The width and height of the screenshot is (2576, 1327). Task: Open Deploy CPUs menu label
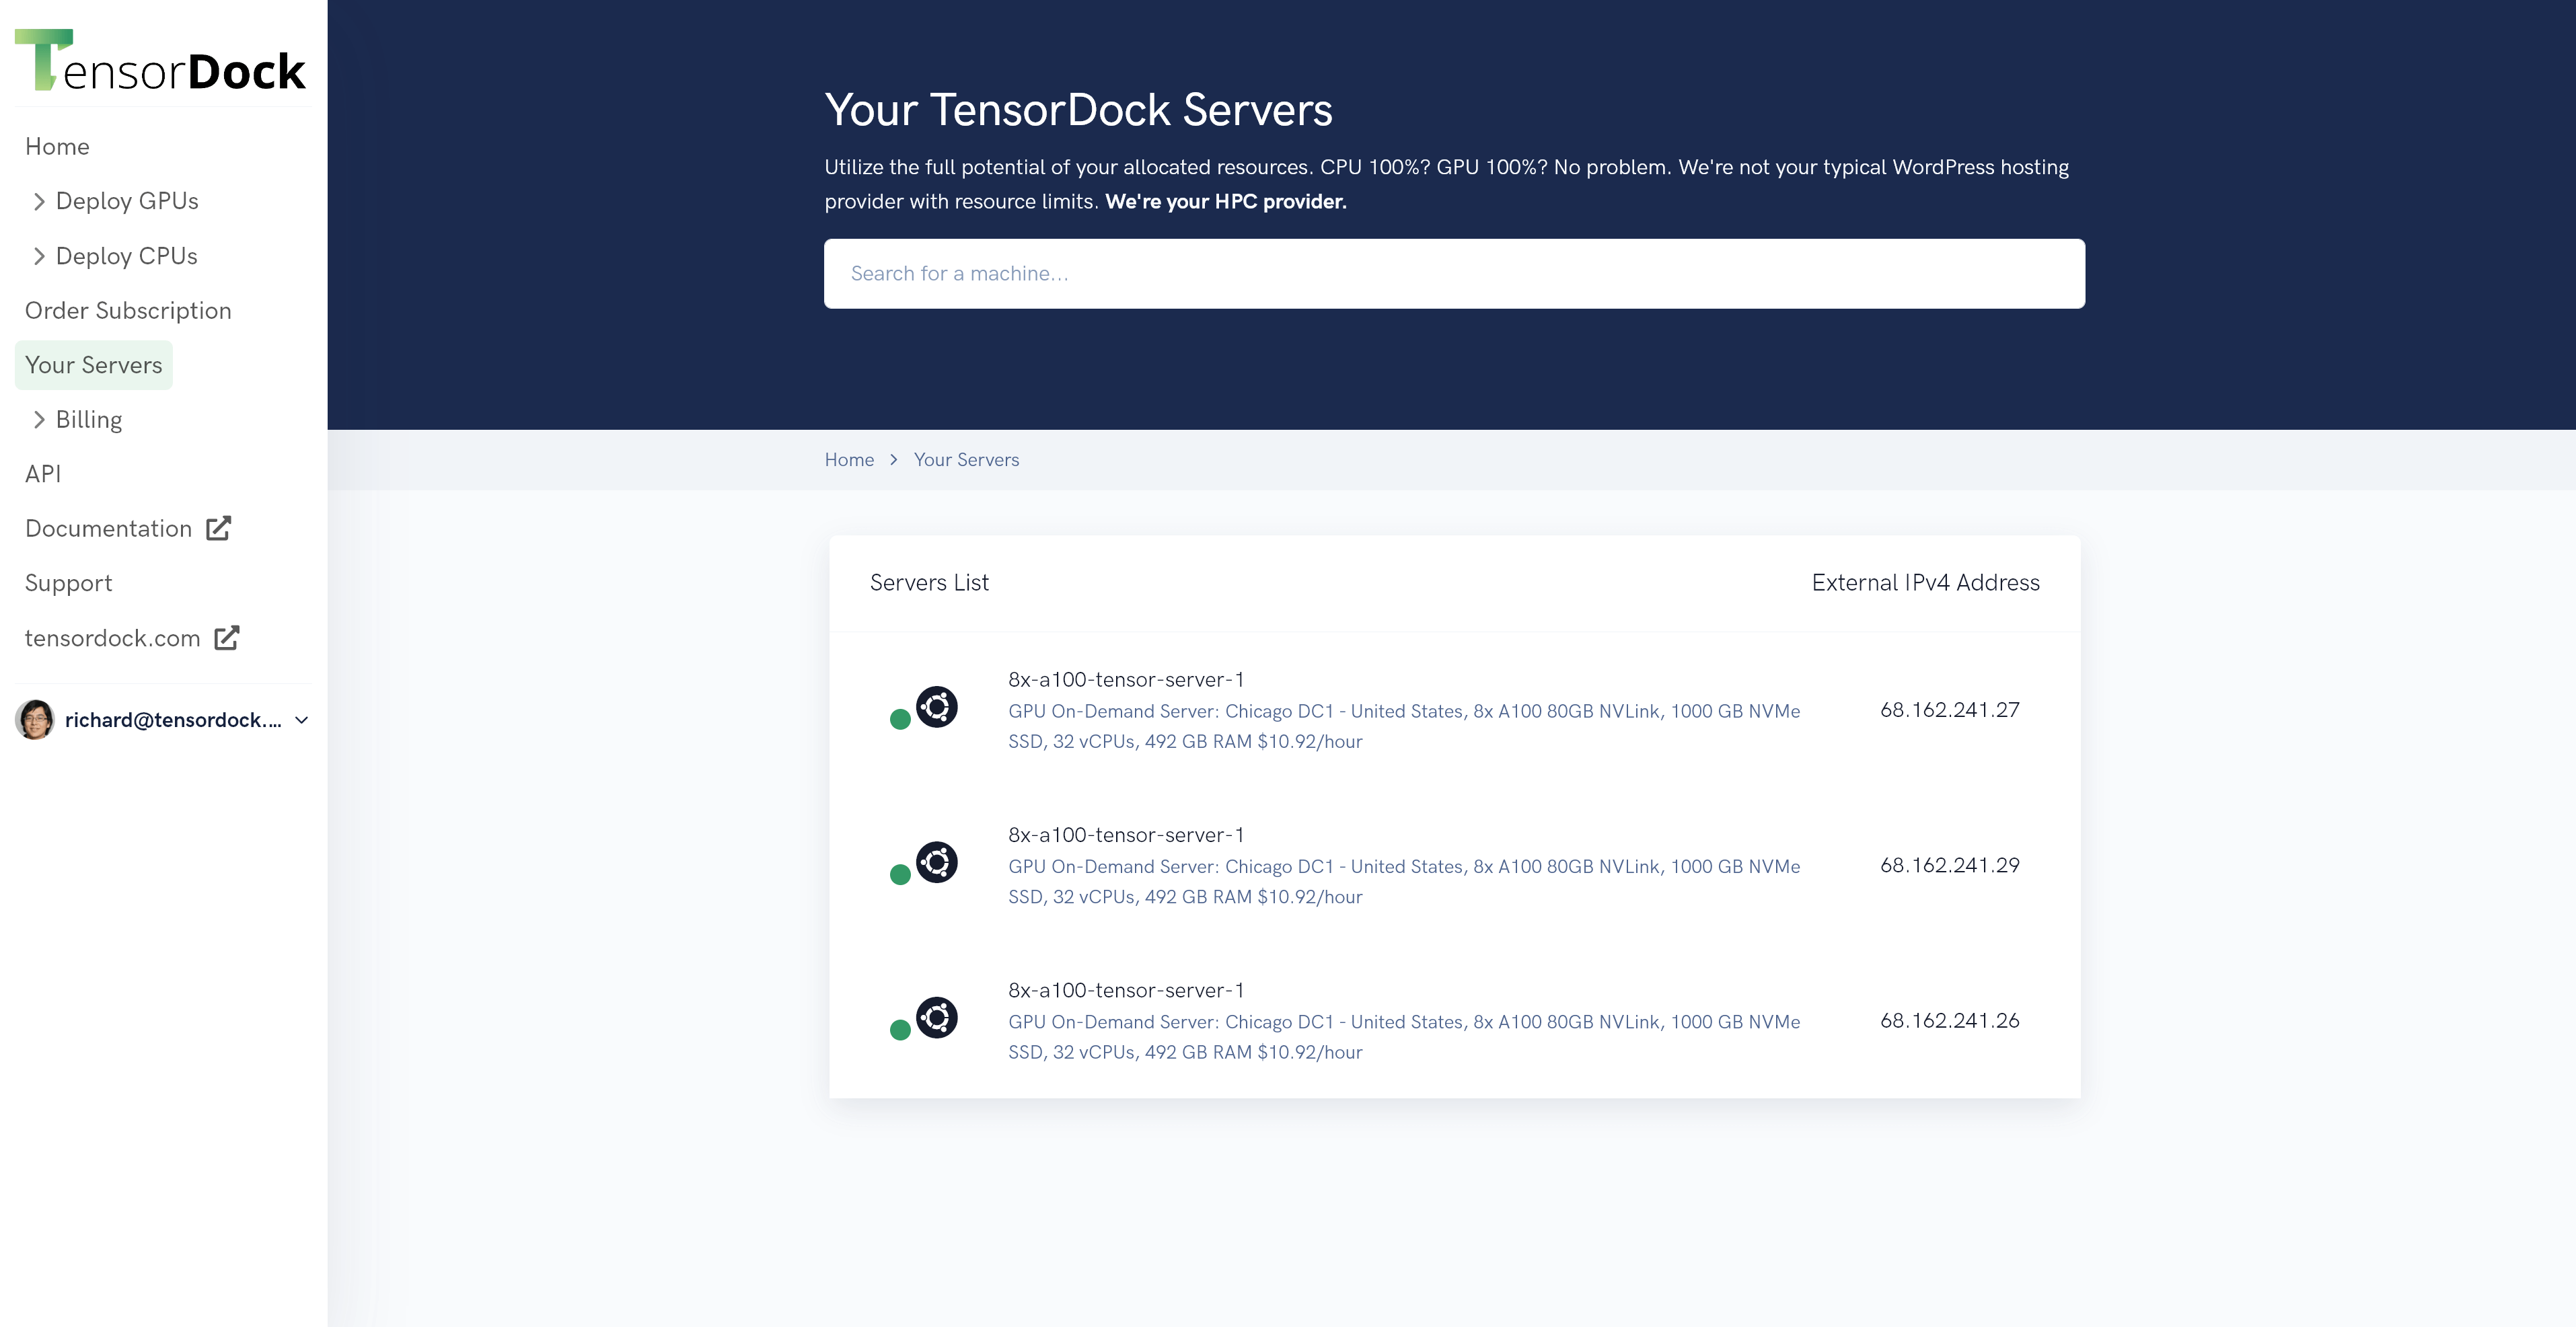(127, 256)
